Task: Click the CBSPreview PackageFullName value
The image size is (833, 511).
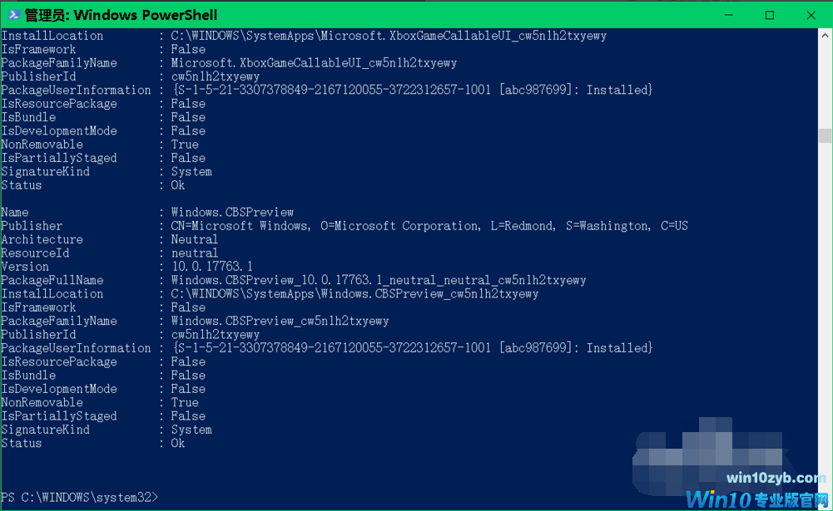Action: (x=379, y=281)
